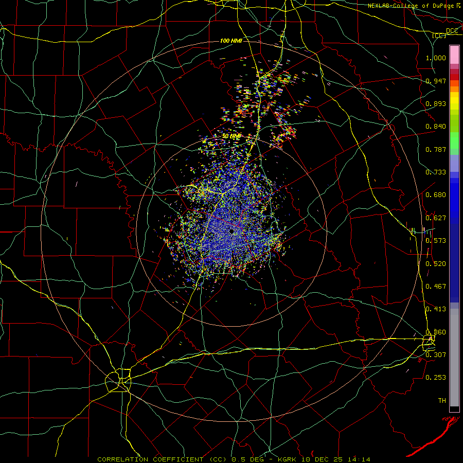Click the 0.413 color scale value
Screen dimensions: 463x463
(436, 309)
